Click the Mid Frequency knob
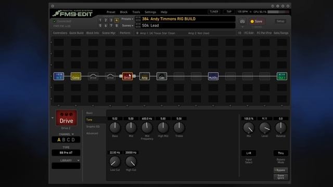Screen dimensions: 333x187 [x=147, y=128]
